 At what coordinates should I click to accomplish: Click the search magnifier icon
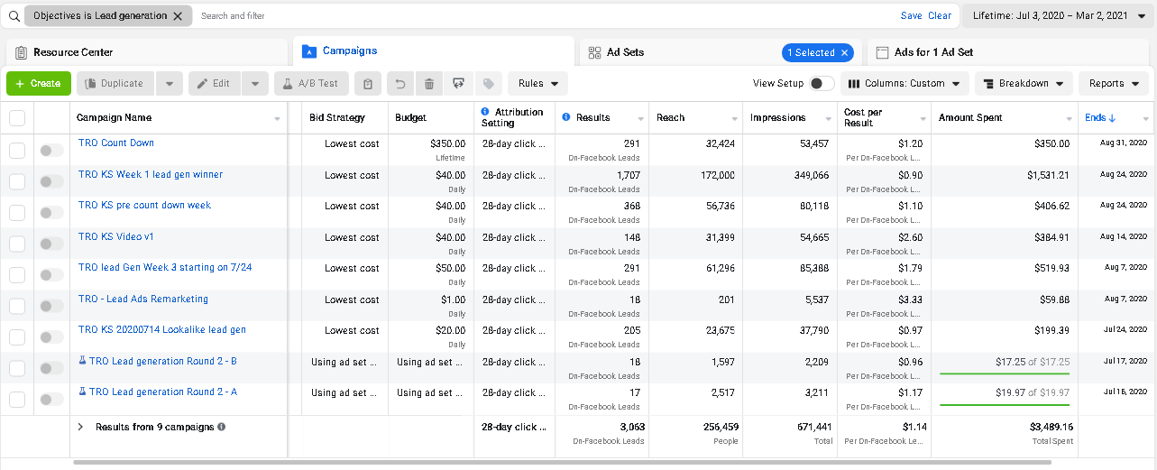click(x=14, y=16)
